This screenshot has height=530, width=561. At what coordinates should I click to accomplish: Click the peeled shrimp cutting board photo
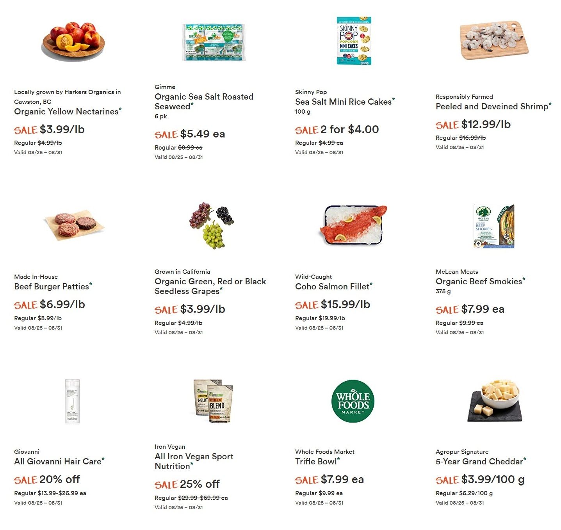coord(494,40)
